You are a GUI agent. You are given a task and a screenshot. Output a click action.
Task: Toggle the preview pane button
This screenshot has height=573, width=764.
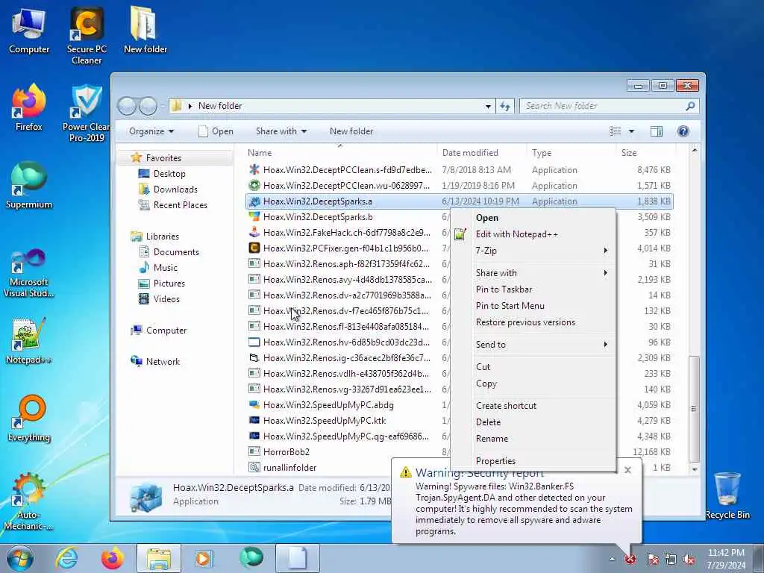[657, 131]
